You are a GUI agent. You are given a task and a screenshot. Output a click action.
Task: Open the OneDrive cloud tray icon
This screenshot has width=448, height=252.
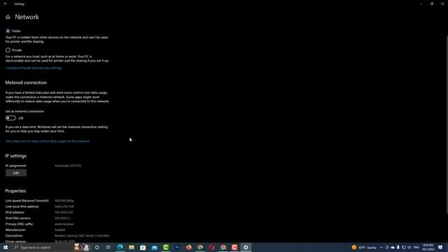click(393, 247)
